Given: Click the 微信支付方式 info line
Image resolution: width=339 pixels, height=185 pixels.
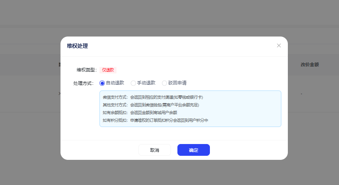Looking at the screenshot, I should [153, 97].
